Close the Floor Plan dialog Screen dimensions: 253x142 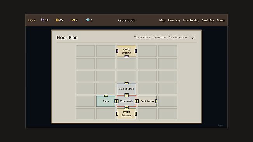(193, 38)
